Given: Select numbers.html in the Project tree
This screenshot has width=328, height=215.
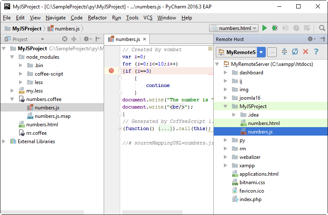Looking at the screenshot, I should (x=42, y=125).
